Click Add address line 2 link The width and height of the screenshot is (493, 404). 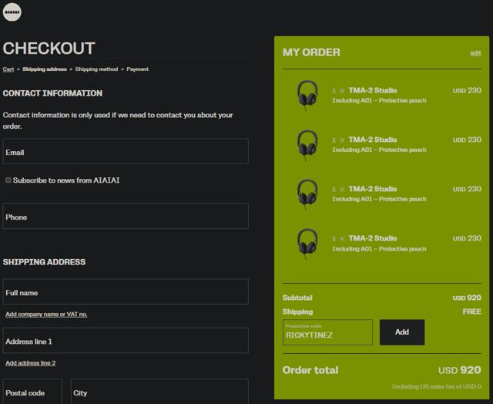tap(31, 363)
